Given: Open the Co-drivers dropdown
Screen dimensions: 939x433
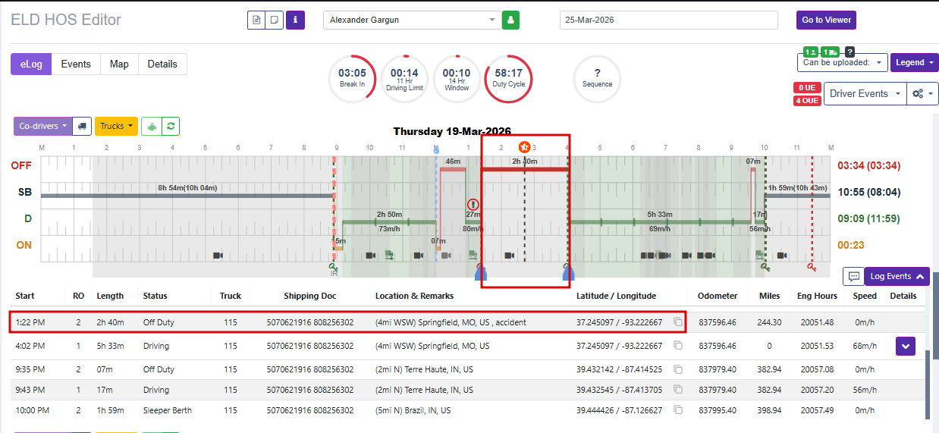Looking at the screenshot, I should [42, 126].
